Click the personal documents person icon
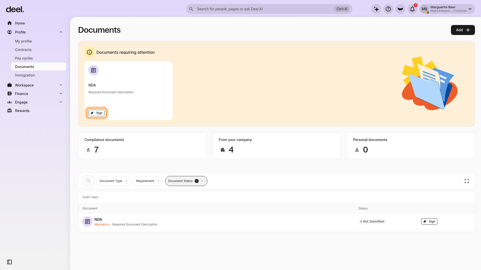Screen dimensions: 481x270 point(357,150)
